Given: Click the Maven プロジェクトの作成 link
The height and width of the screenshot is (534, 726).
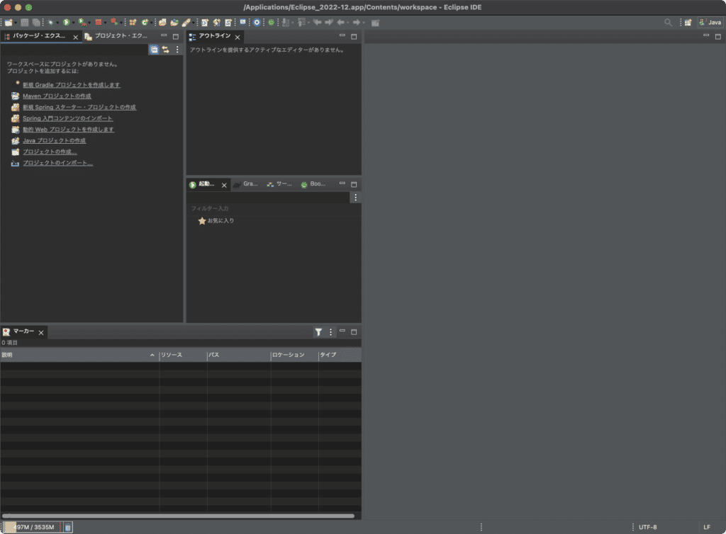Looking at the screenshot, I should point(57,96).
